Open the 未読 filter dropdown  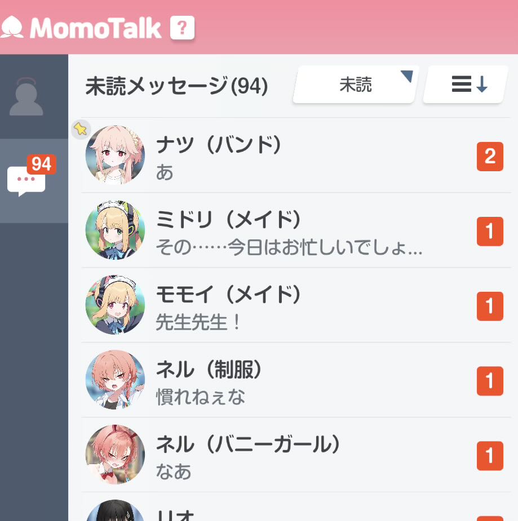pos(356,84)
